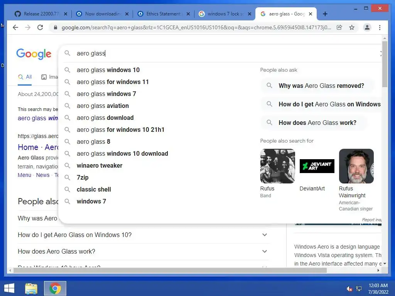This screenshot has width=395, height=296.
Task: Click the Chrome taskbar icon
Action: 55,288
